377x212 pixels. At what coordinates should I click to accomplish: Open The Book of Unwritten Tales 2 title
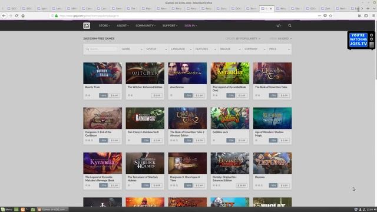click(x=187, y=134)
